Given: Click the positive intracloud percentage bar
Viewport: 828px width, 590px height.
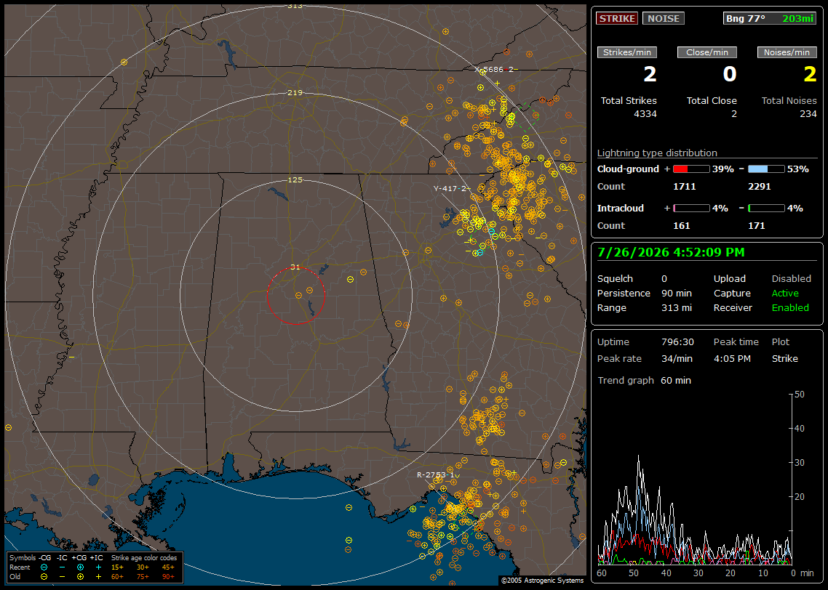Looking at the screenshot, I should pos(691,209).
